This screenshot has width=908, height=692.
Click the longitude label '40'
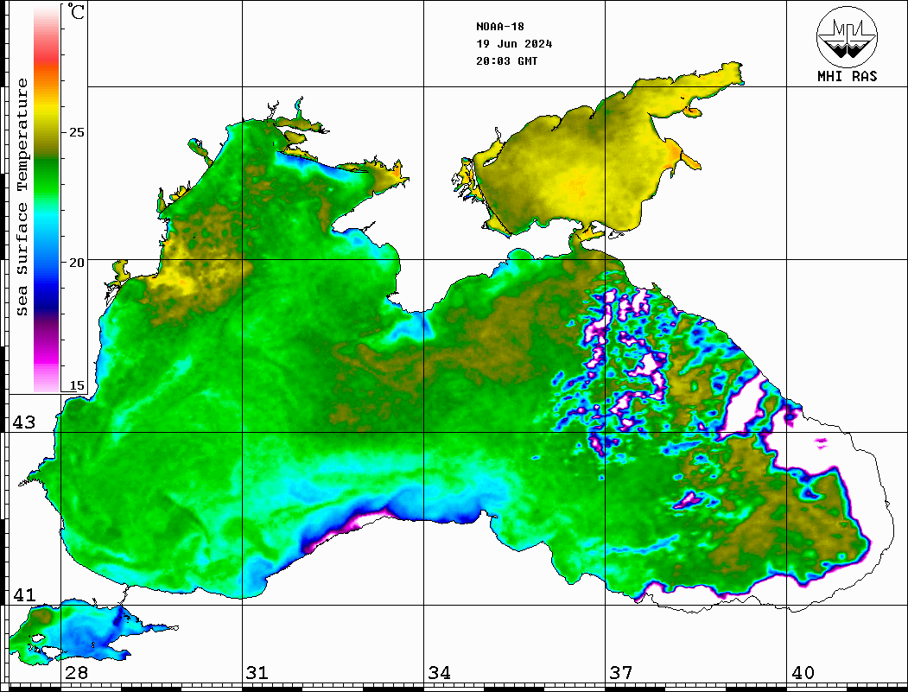[802, 672]
